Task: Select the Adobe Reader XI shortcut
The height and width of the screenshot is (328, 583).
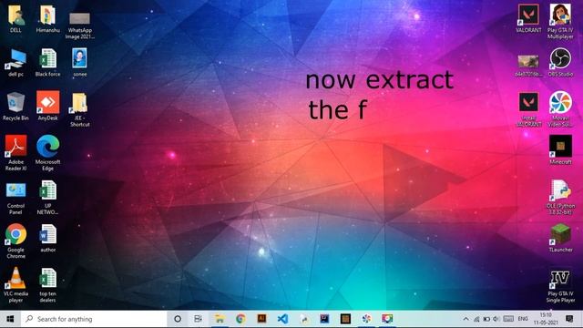Action: click(15, 153)
